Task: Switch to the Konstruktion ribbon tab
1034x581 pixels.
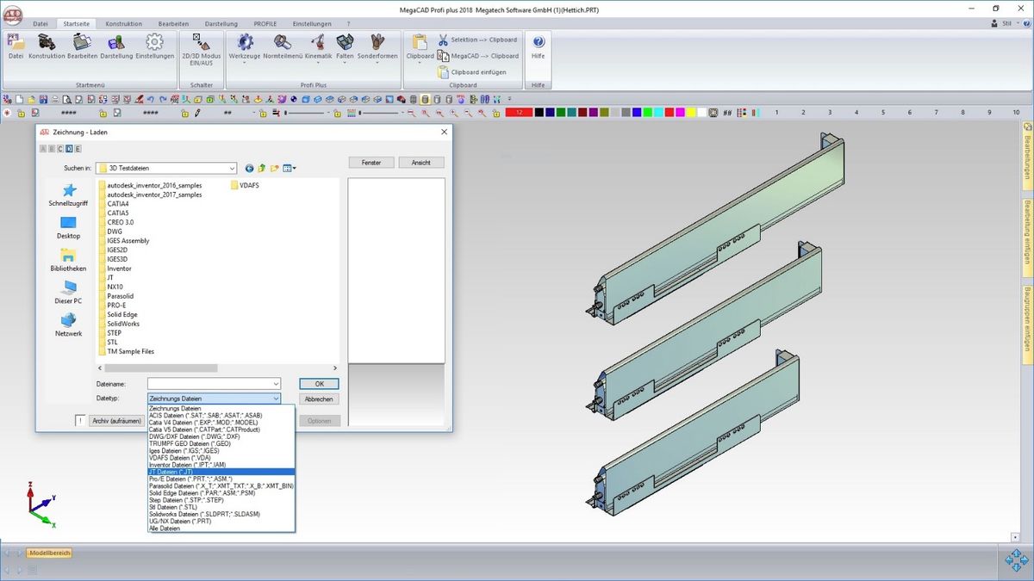Action: tap(123, 24)
